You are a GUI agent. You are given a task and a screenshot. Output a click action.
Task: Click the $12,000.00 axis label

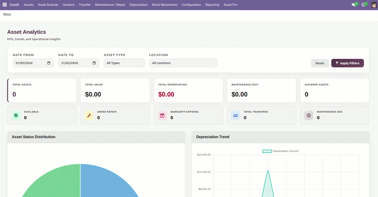point(204,155)
